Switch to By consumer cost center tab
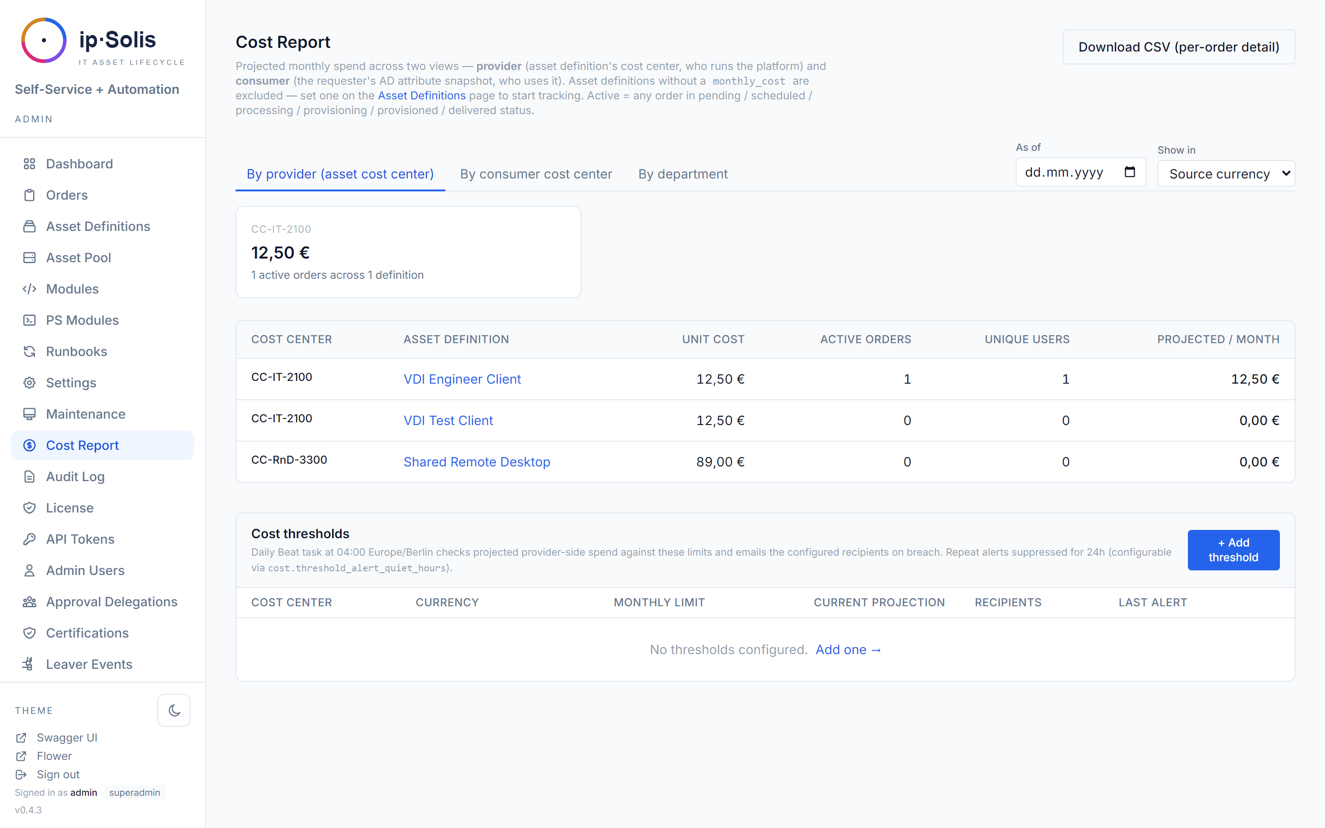The width and height of the screenshot is (1325, 828). (x=536, y=174)
